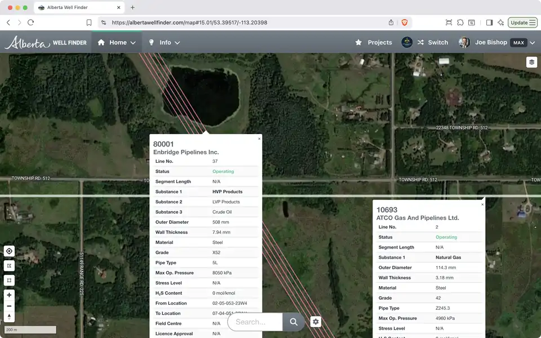
Task: Click 'Natural Gas' substance value
Action: coord(448,257)
